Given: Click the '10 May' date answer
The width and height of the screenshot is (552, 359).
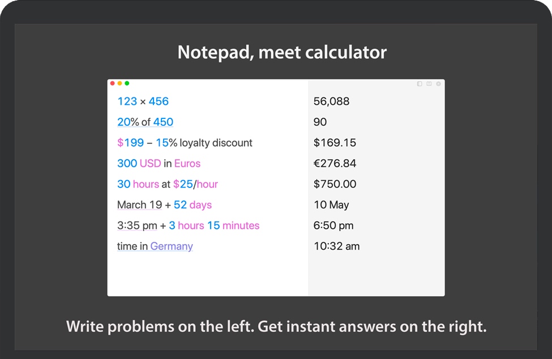Looking at the screenshot, I should click(x=331, y=204).
